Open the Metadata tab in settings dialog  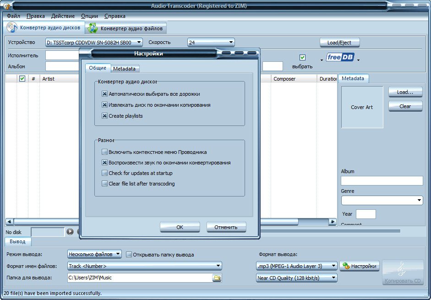click(125, 69)
